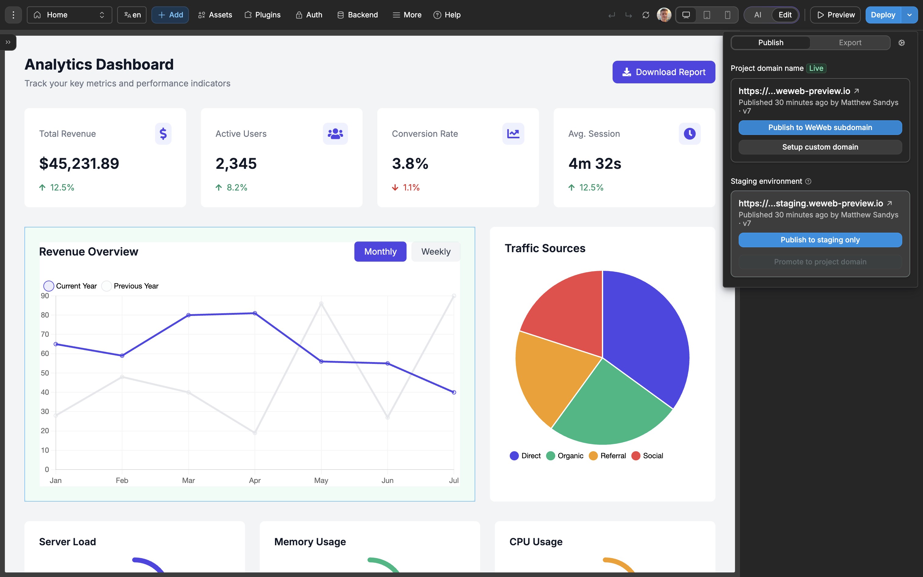Open the Plugins menu
The image size is (923, 577).
click(x=262, y=15)
